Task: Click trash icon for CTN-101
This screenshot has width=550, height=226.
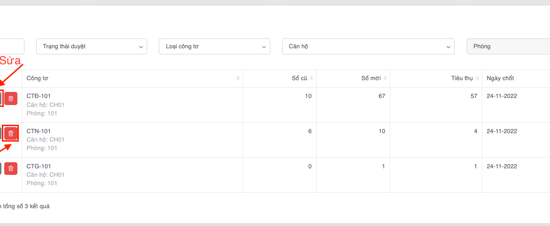Action: (11, 134)
